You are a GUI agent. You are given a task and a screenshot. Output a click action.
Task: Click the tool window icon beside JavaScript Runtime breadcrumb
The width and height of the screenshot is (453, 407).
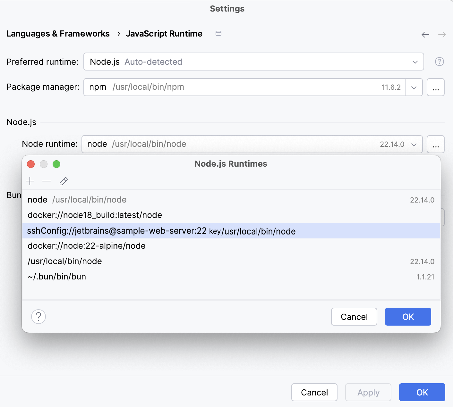(218, 33)
